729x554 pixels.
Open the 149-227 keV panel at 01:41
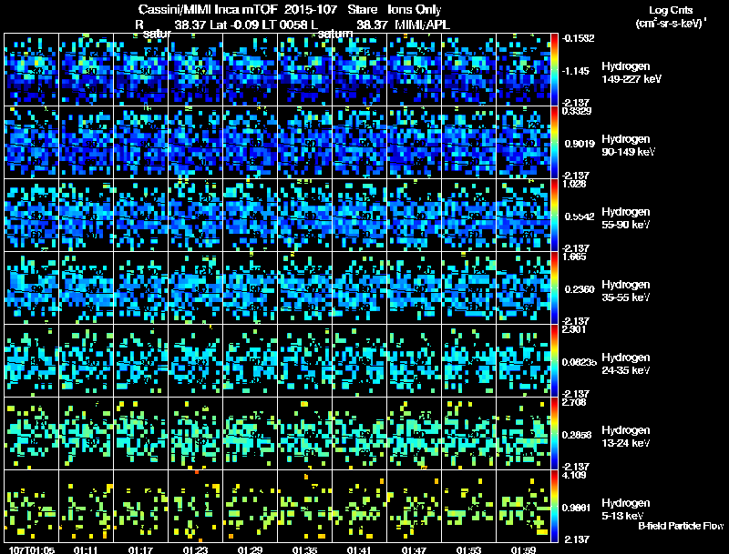[x=359, y=69]
